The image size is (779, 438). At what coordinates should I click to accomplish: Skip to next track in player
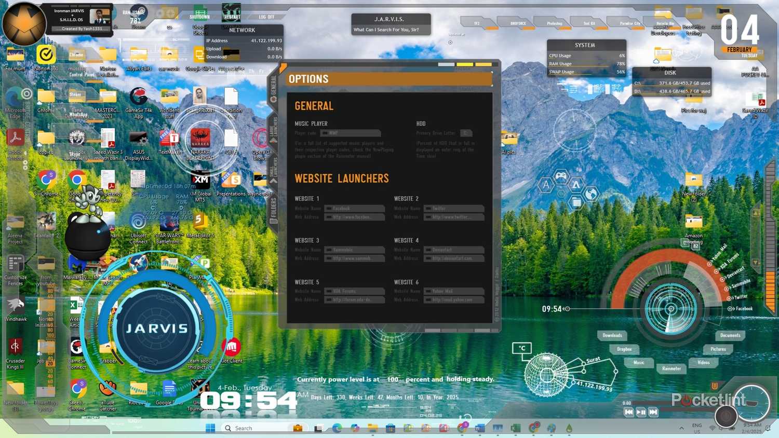(653, 412)
